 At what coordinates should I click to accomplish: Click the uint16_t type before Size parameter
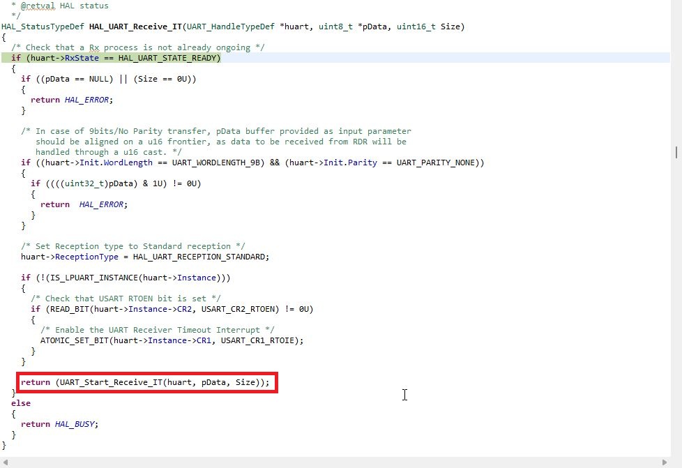(x=416, y=27)
